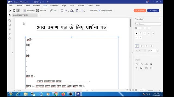Click the line spacing value field
The width and height of the screenshot is (174, 97).
(153, 51)
